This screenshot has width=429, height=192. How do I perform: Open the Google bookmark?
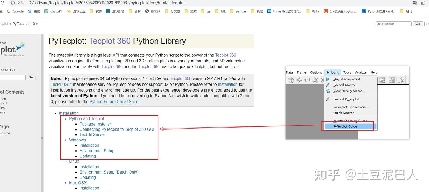15,11
